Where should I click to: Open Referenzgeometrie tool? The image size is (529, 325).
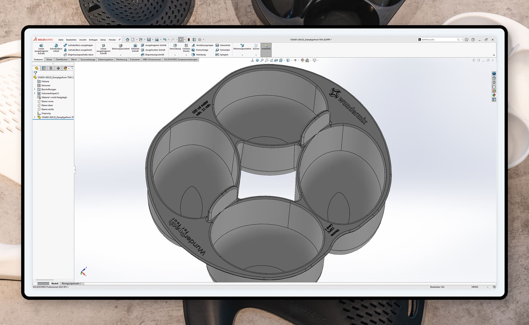click(242, 47)
